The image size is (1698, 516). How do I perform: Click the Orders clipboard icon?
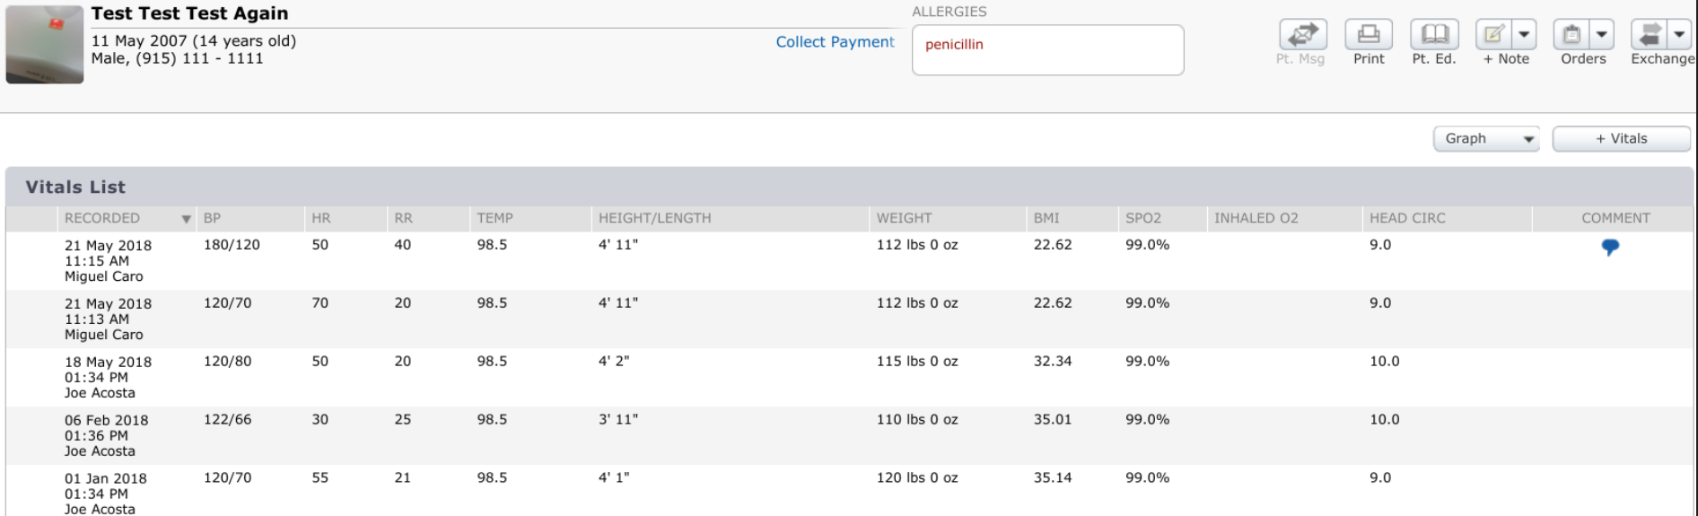(x=1571, y=35)
